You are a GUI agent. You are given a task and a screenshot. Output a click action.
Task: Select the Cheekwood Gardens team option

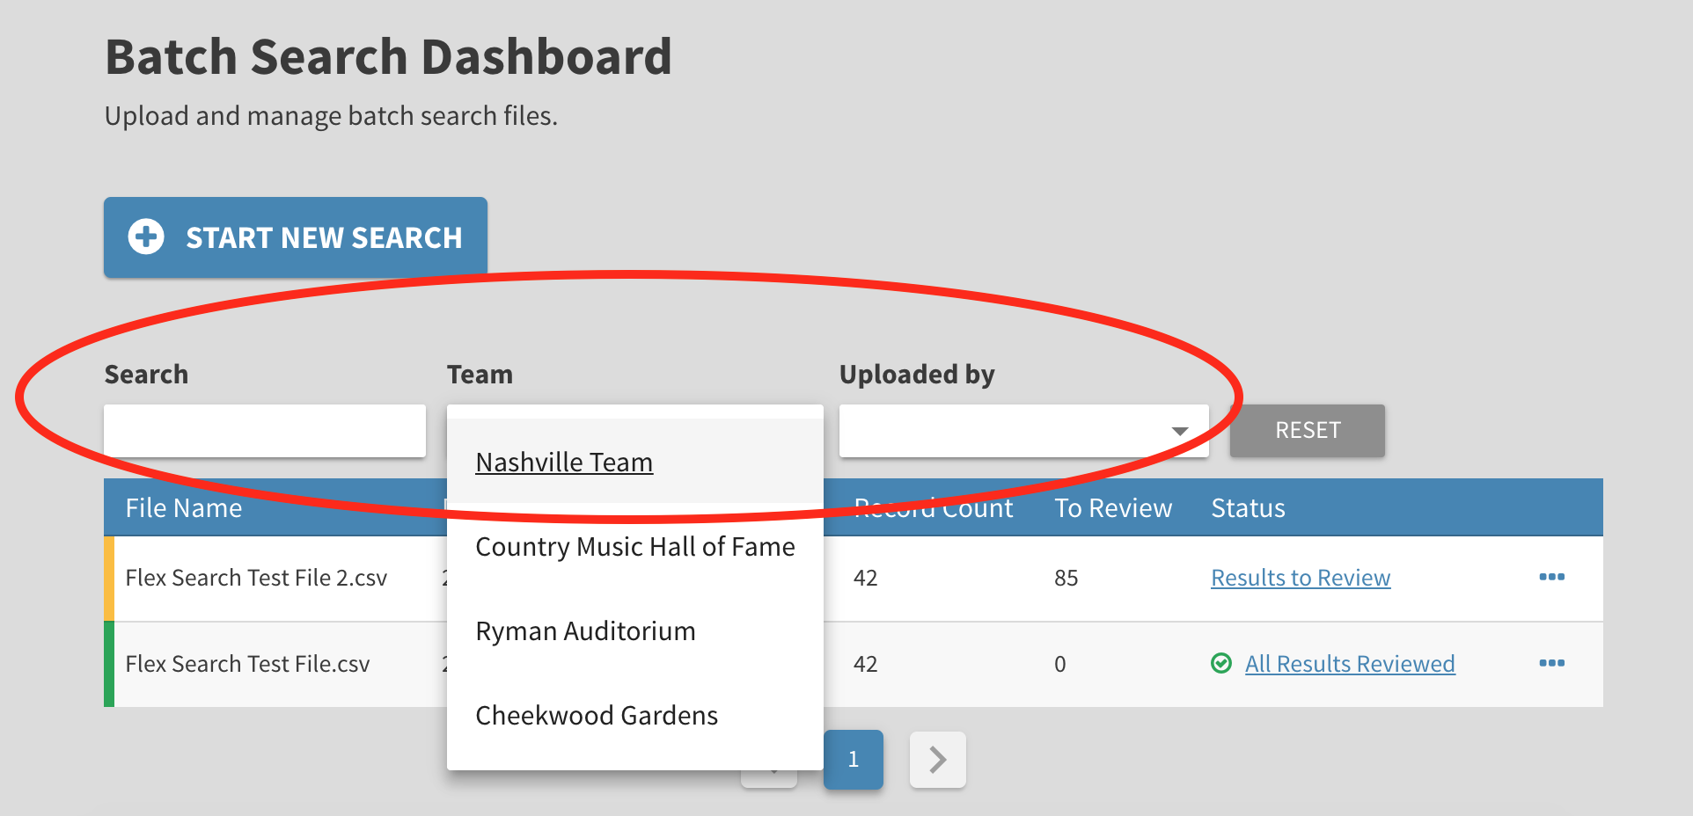pos(597,716)
